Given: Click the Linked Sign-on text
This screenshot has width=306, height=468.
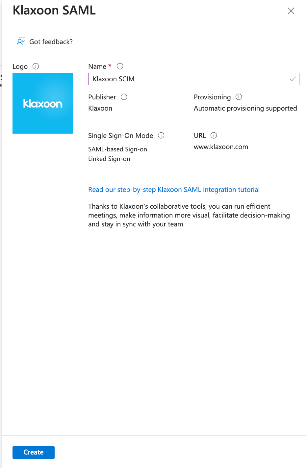Looking at the screenshot, I should tap(109, 159).
